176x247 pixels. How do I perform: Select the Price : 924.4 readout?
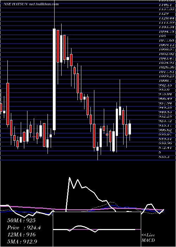click(24, 228)
